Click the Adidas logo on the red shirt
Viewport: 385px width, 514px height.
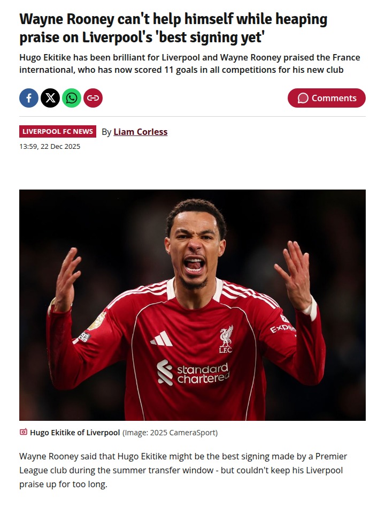pos(161,339)
